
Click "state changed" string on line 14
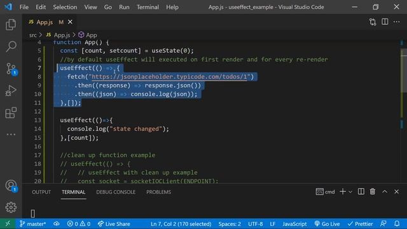[x=135, y=129]
